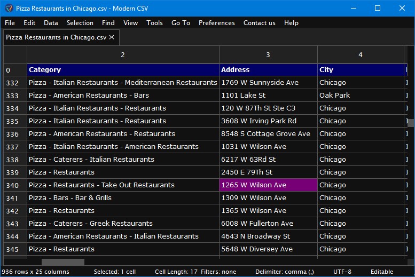Click the 1309 W Wilson Ave cell

click(x=268, y=198)
